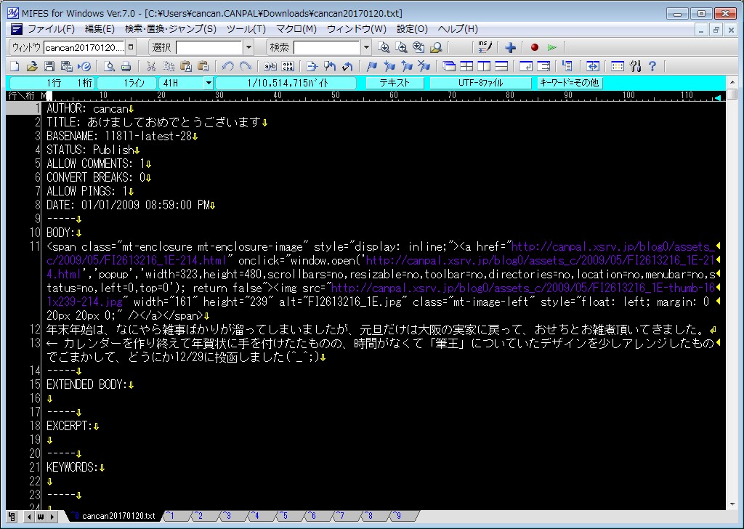Open the ツール(T) menu
The width and height of the screenshot is (744, 529).
click(x=246, y=29)
